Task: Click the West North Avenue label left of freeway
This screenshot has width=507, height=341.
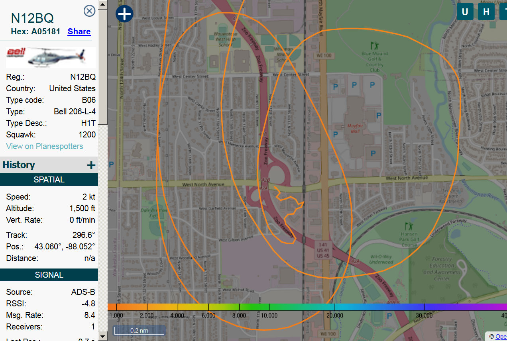Action: 203,184
